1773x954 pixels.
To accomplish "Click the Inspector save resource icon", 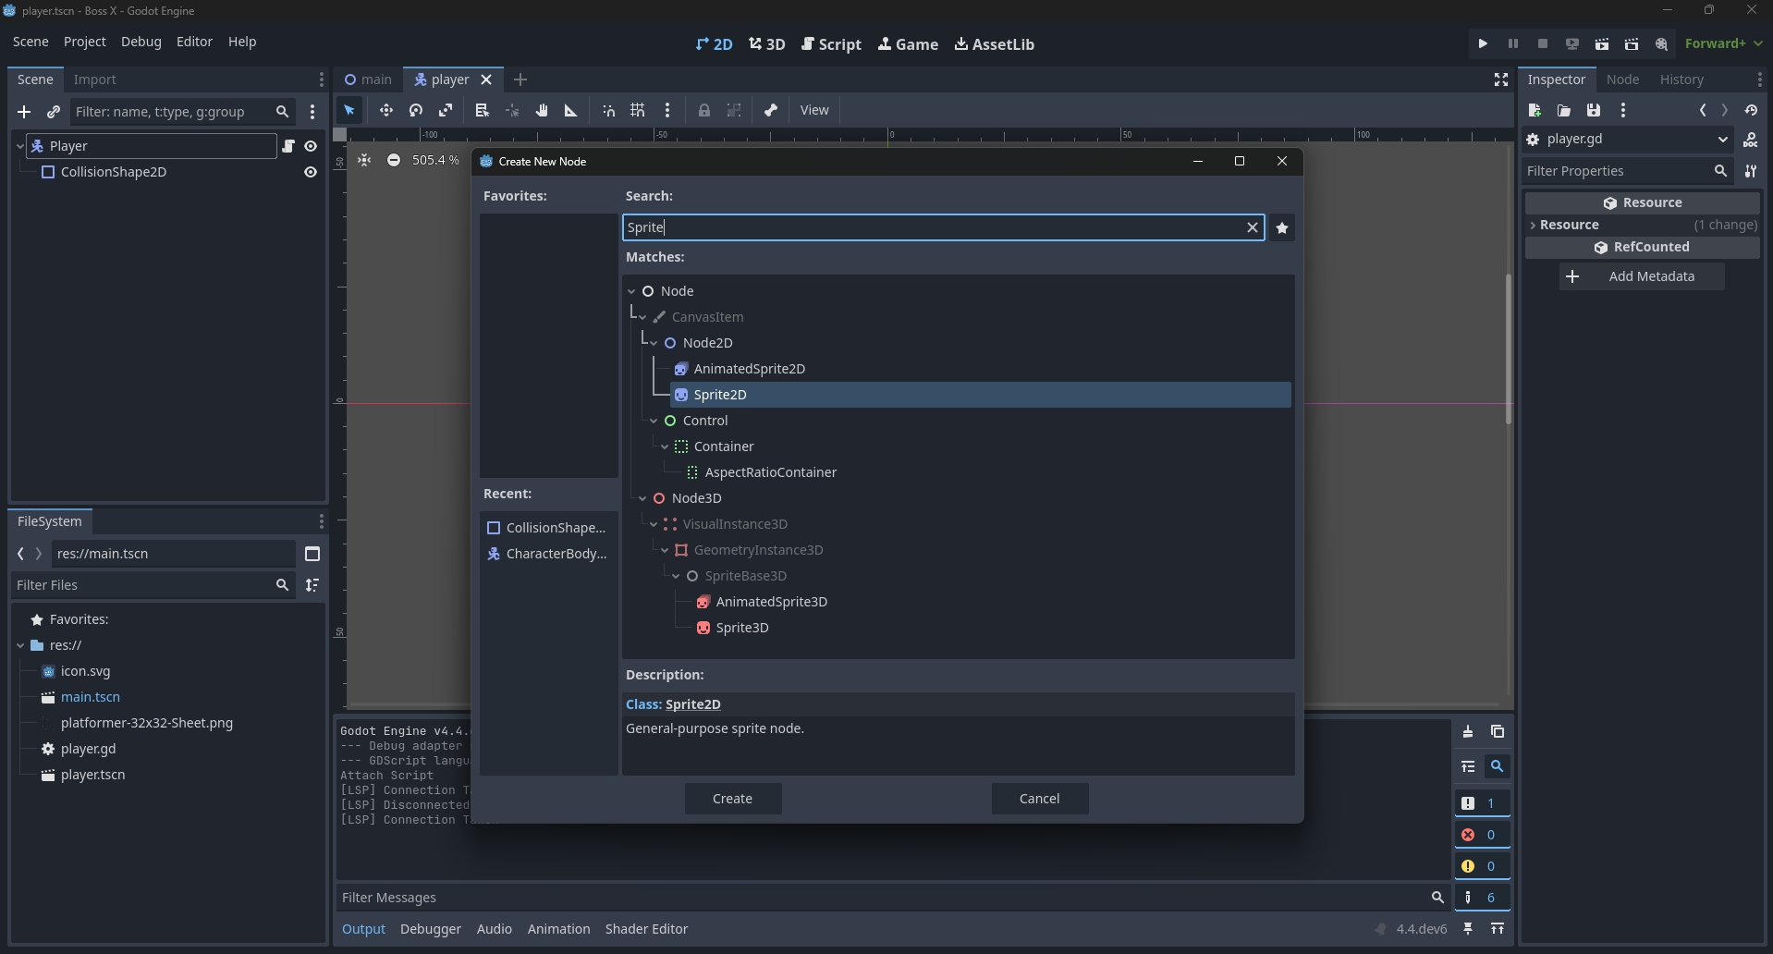I will click(1594, 110).
